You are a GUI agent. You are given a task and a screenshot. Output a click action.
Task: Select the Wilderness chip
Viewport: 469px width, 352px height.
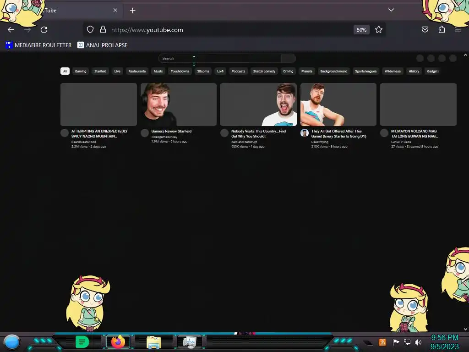point(393,71)
